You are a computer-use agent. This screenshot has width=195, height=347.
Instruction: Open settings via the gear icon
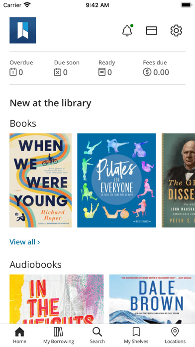tap(176, 30)
